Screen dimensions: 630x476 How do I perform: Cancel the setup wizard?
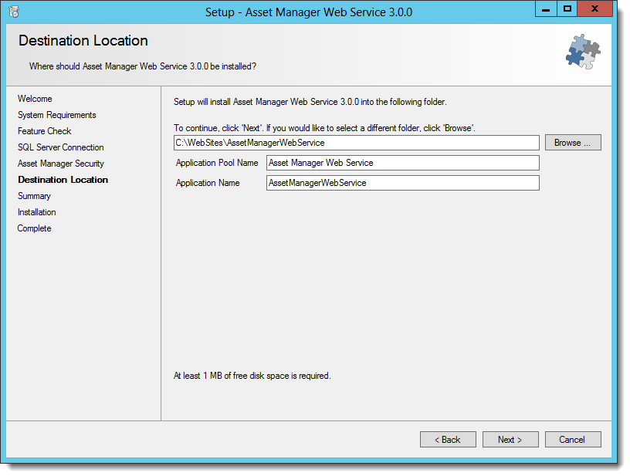click(573, 440)
